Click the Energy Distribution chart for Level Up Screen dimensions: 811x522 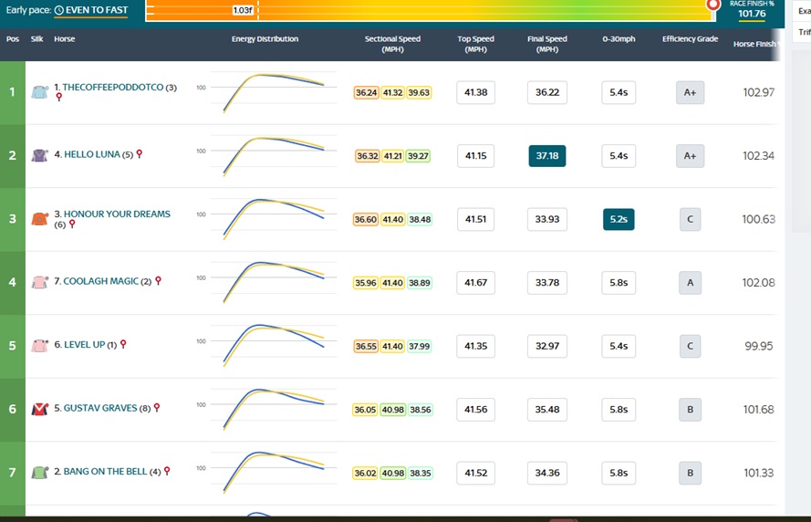coord(274,345)
